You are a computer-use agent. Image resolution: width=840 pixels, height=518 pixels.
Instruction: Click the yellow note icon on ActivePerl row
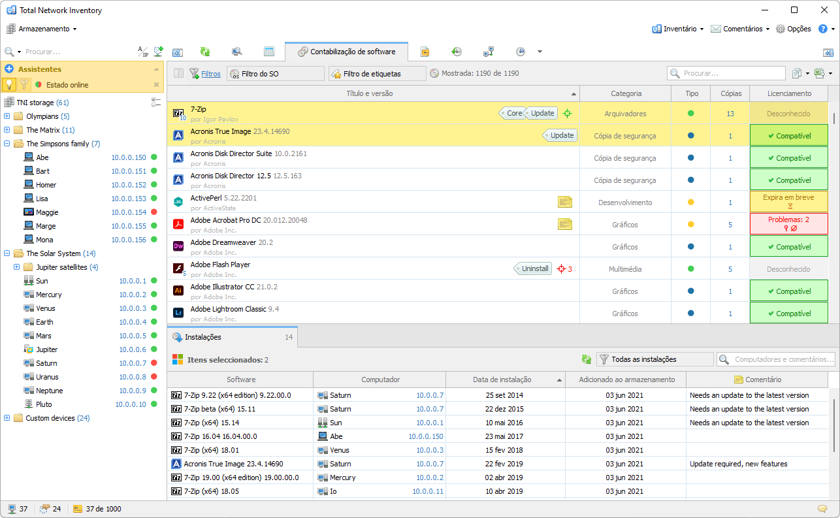click(564, 202)
